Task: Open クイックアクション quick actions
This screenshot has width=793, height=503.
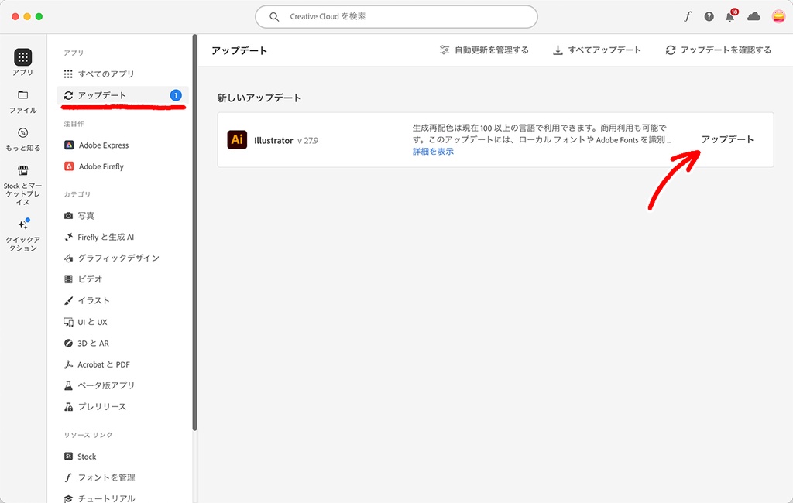Action: coord(22,235)
